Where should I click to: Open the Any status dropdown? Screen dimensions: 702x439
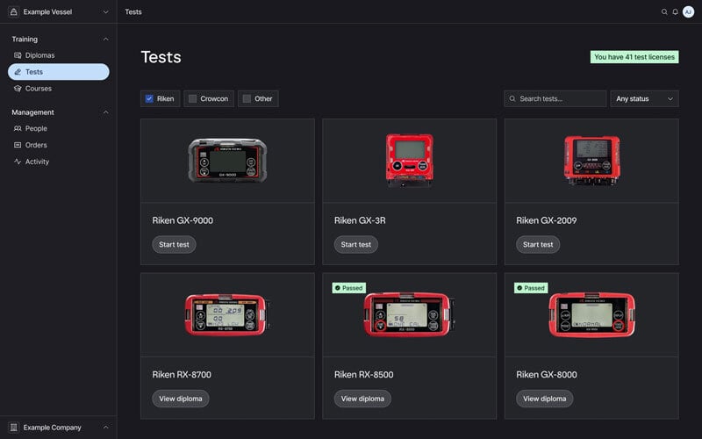click(x=644, y=99)
